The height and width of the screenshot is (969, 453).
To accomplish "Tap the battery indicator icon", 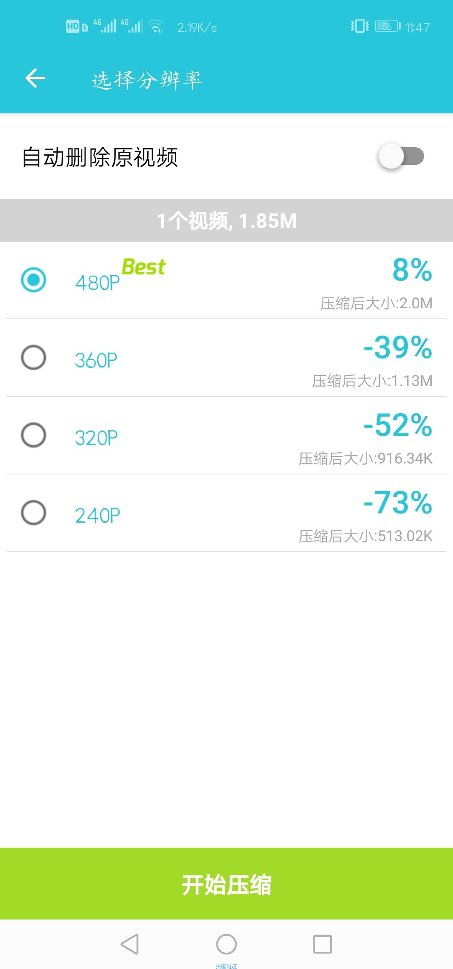I will tap(388, 26).
